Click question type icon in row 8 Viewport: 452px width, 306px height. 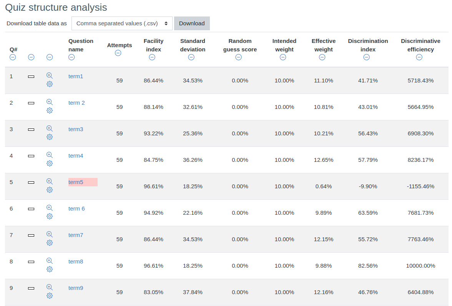(x=31, y=262)
